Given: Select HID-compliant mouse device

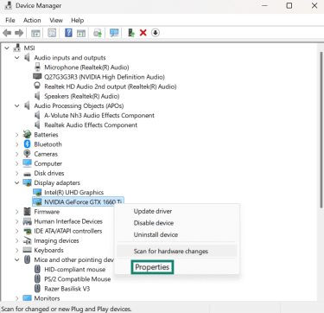Looking at the screenshot, I should (x=75, y=269).
